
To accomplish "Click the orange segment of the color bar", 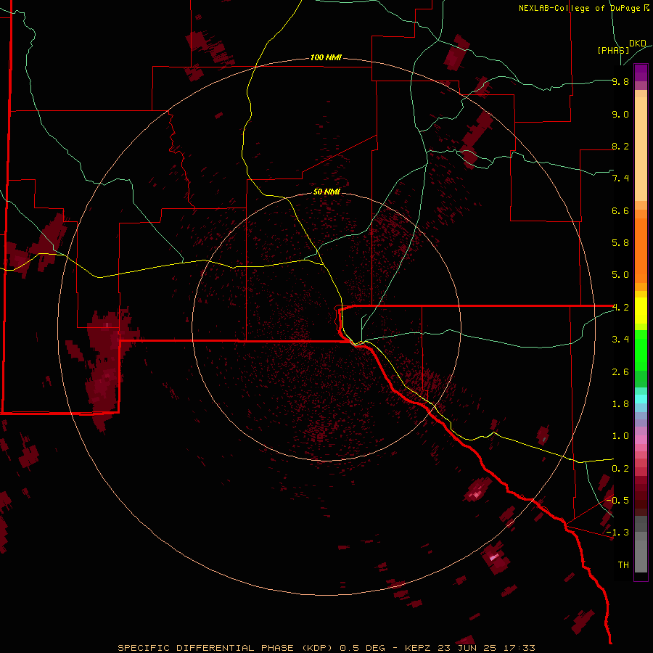I will pos(641,250).
